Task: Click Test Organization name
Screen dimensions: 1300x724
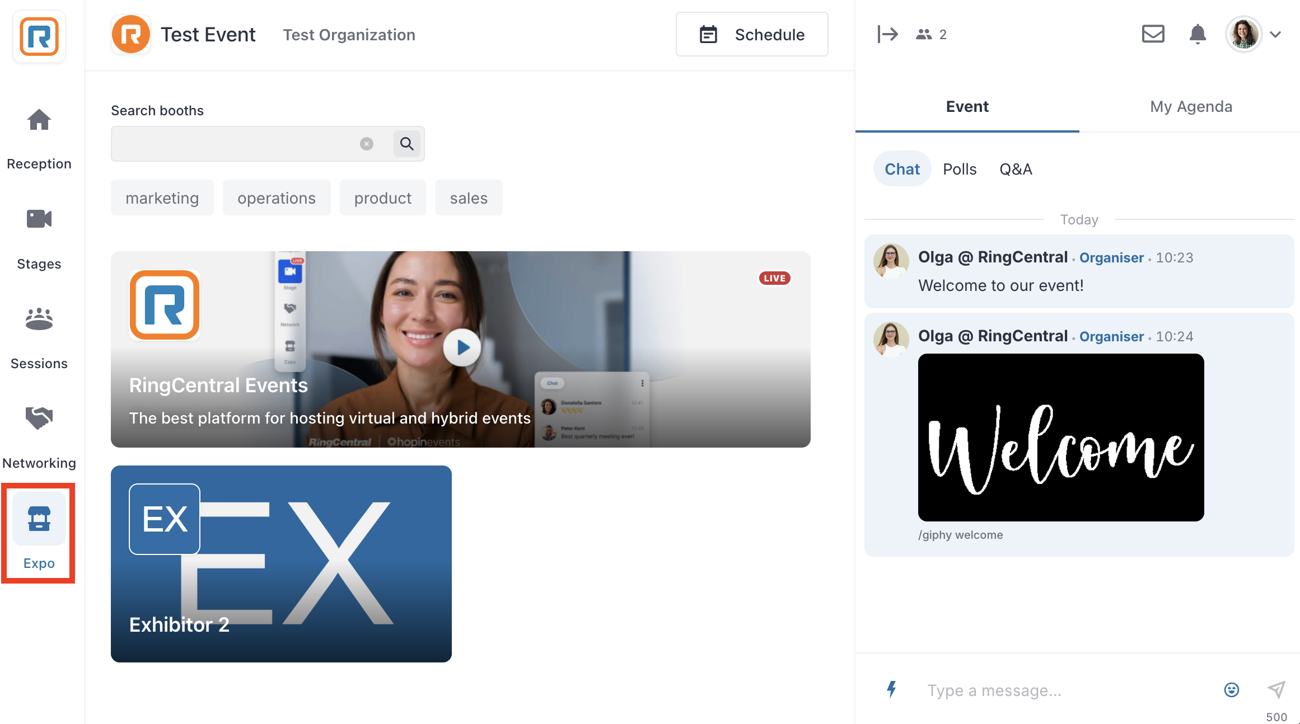Action: (x=349, y=35)
